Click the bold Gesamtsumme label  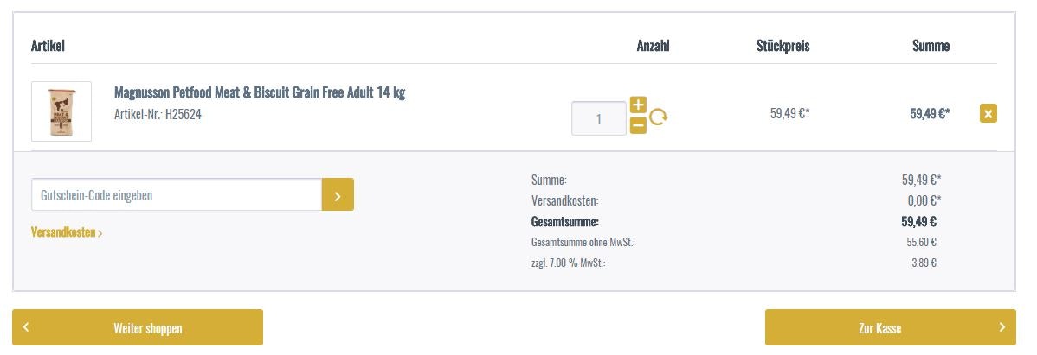565,221
